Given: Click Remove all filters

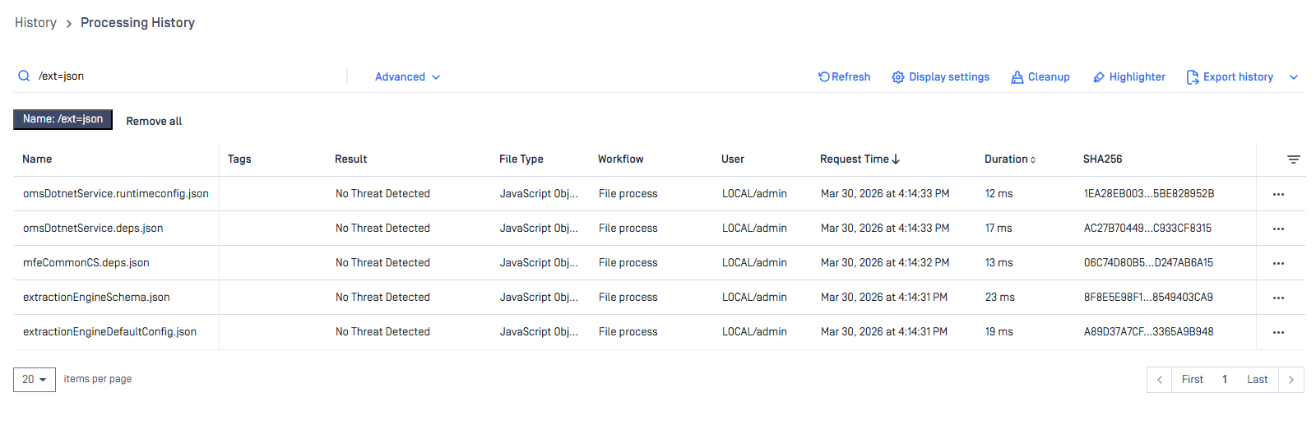Looking at the screenshot, I should point(154,121).
